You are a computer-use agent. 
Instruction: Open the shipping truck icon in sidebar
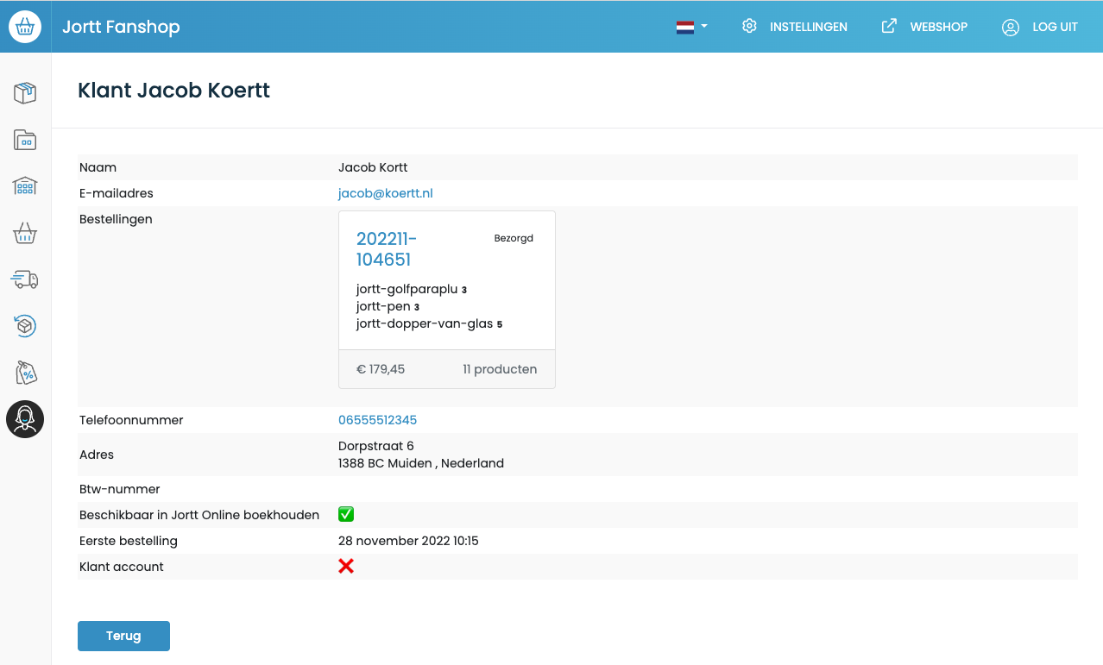25,279
